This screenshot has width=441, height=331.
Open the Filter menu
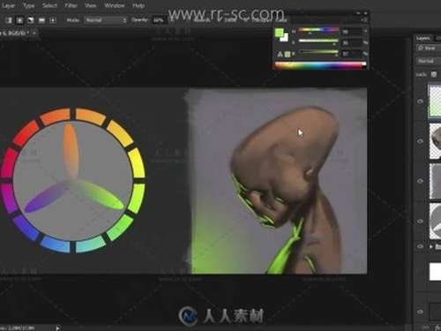[71, 5]
